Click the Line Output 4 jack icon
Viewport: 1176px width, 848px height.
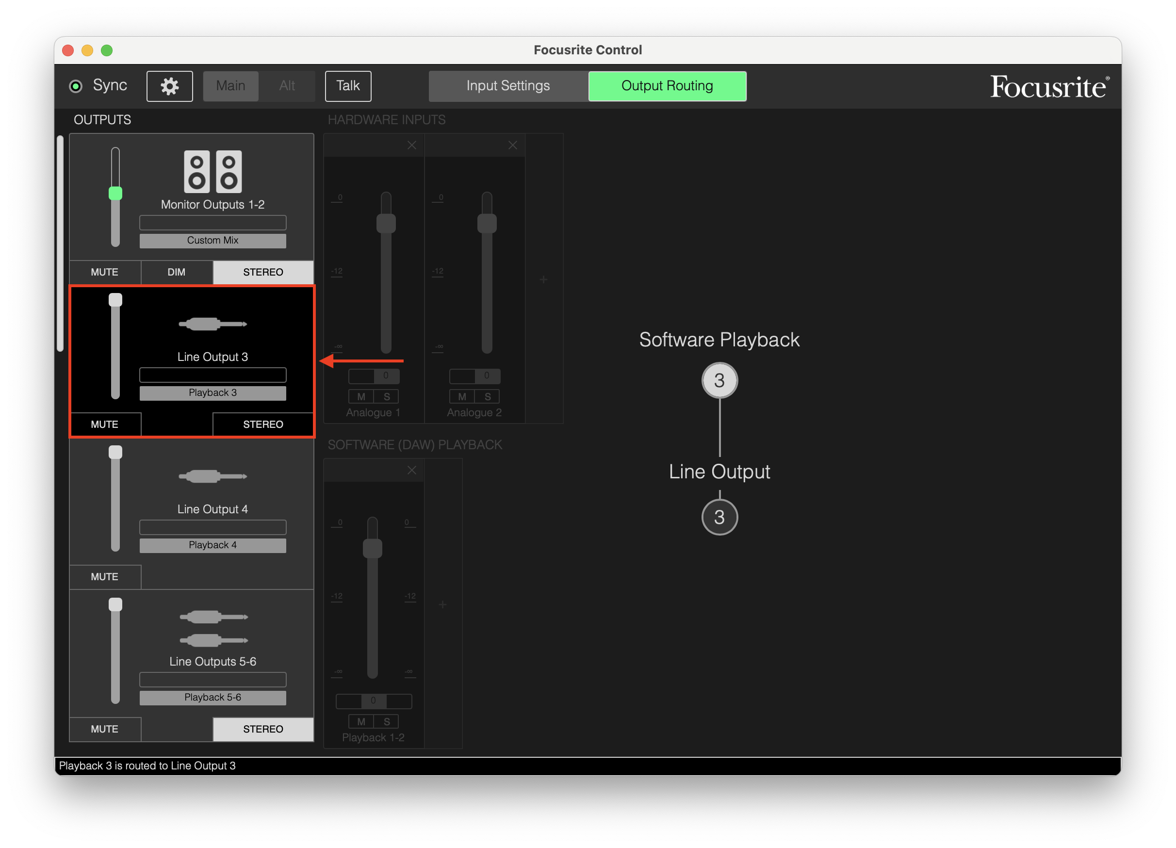coord(212,476)
